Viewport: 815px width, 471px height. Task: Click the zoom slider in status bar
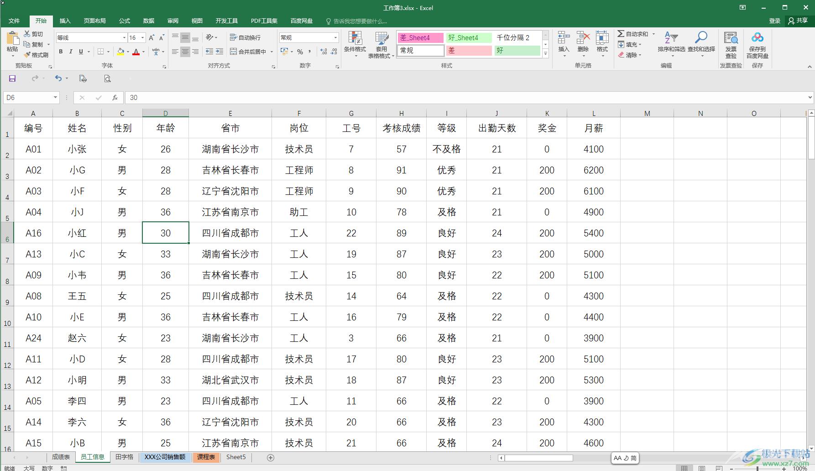point(758,468)
